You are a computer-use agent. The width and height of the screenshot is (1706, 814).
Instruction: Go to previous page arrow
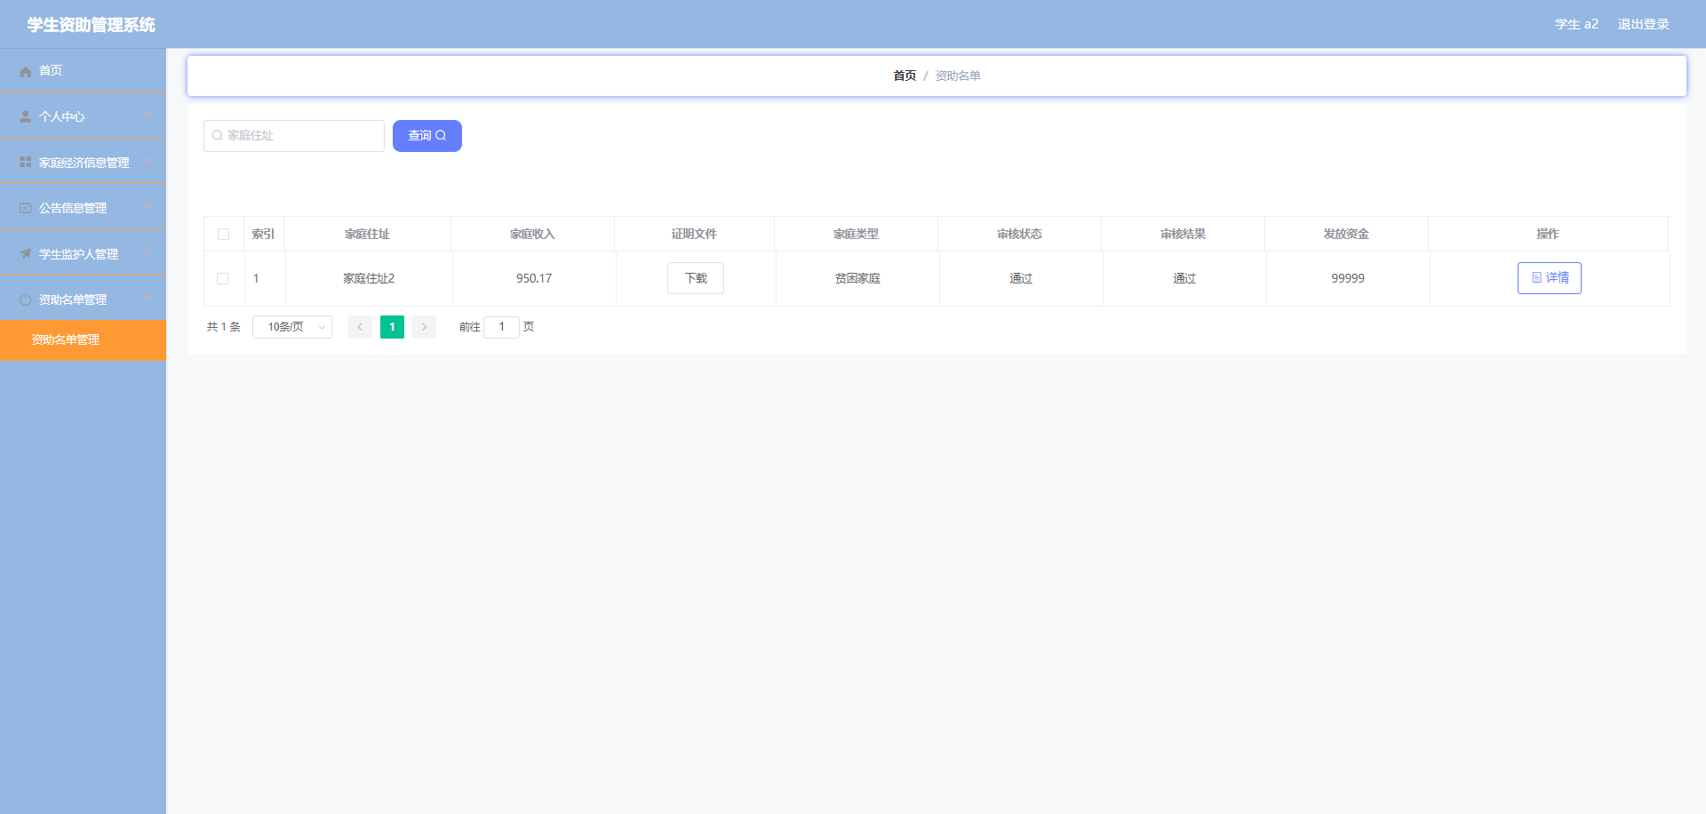click(x=360, y=327)
